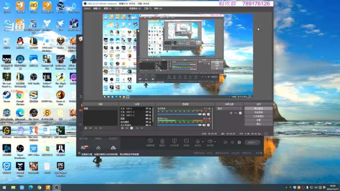Move source up in the sources list

(x=137, y=128)
